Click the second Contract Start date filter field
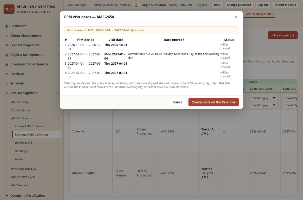The height and width of the screenshot is (200, 303). click(264, 105)
